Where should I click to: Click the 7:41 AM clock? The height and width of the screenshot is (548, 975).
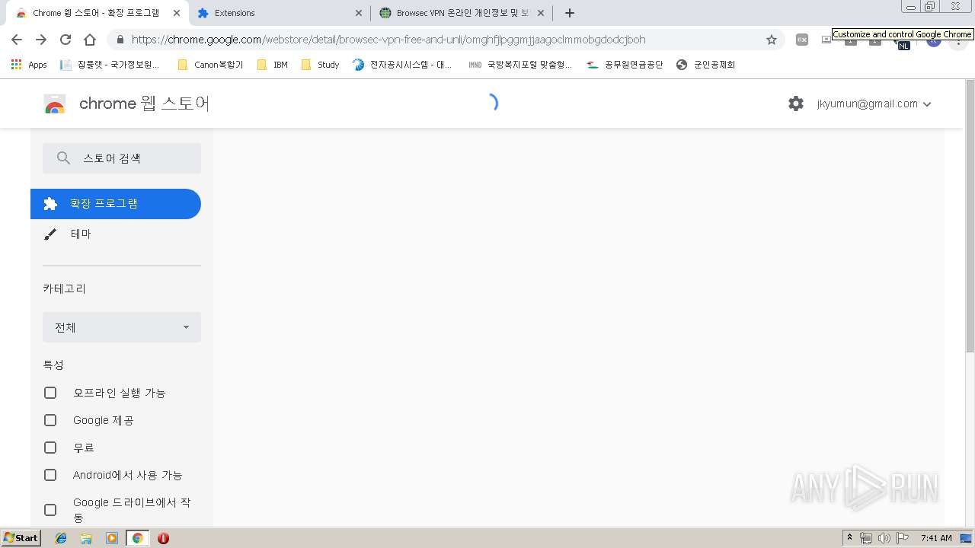click(936, 538)
